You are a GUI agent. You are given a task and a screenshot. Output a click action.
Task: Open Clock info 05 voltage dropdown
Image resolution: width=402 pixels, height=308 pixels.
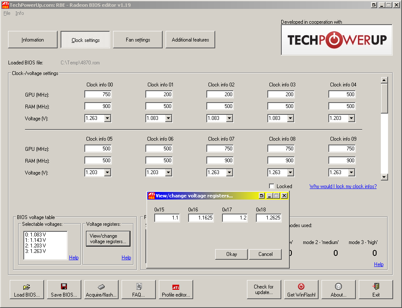(108, 172)
